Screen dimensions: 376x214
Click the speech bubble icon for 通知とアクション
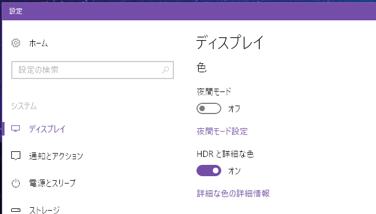tap(16, 156)
